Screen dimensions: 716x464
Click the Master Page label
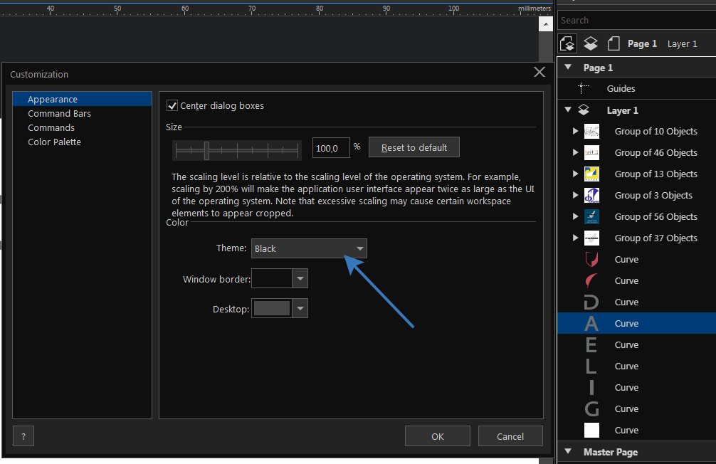(611, 452)
